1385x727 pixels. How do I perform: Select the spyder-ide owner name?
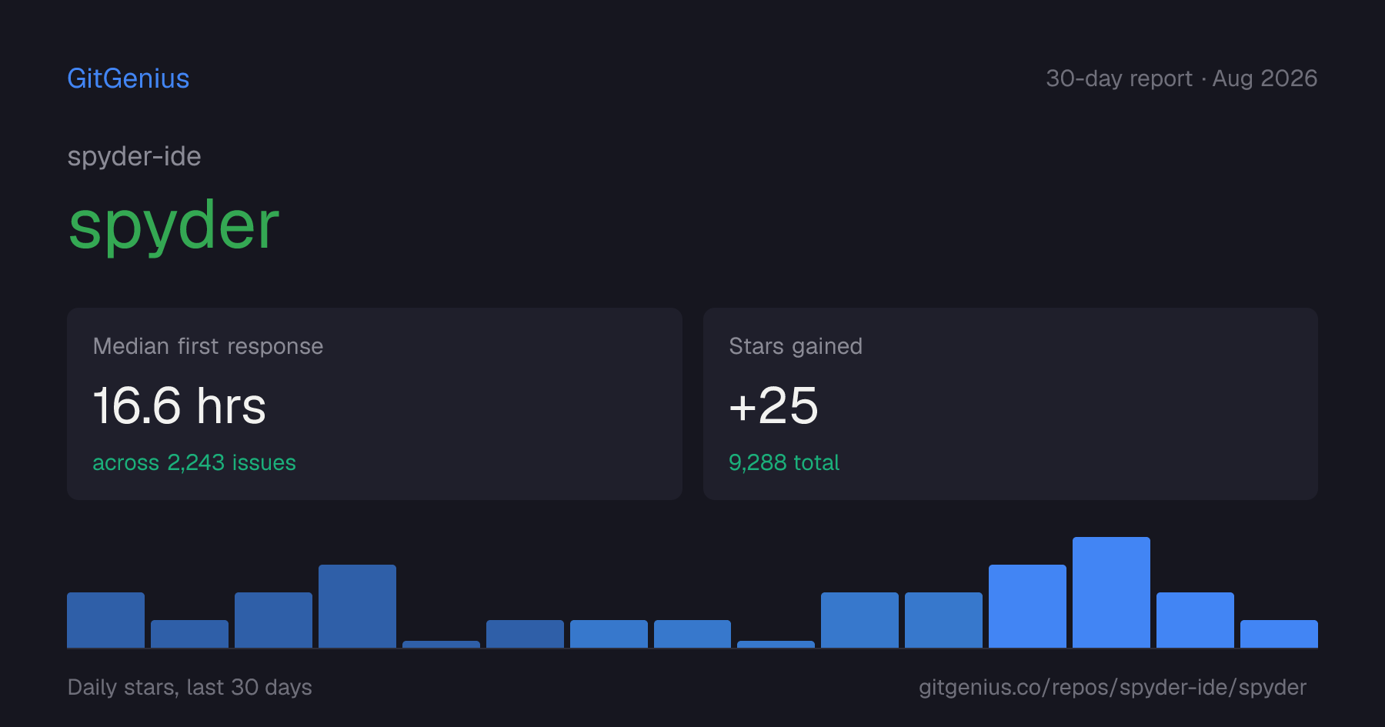click(135, 157)
